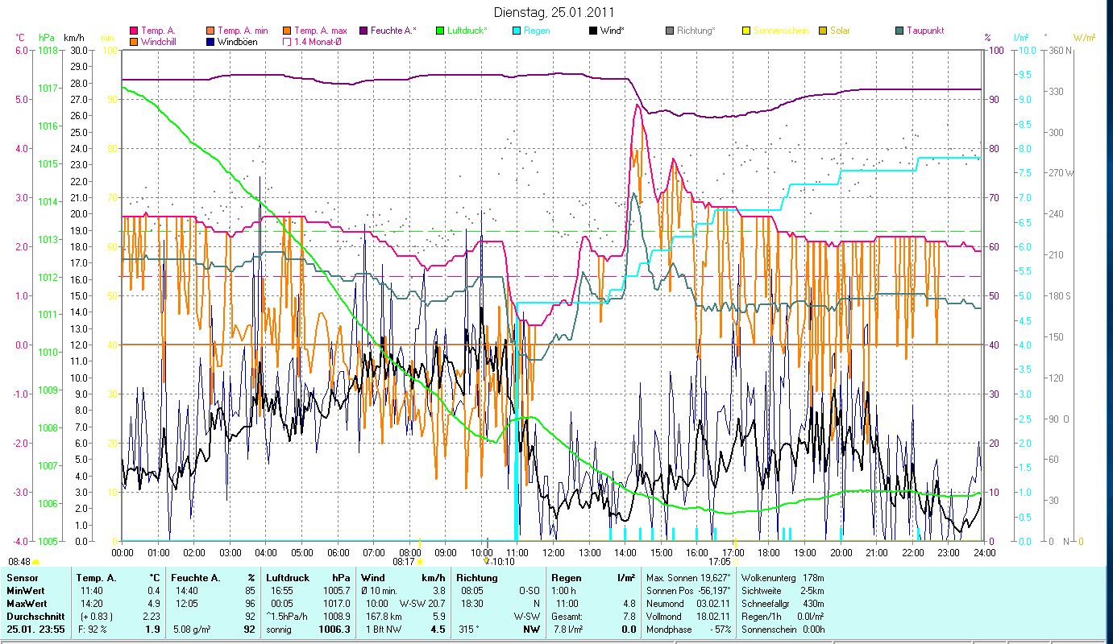Click the pink Temp. A. legend swatch
Image resolution: width=1113 pixels, height=644 pixels.
(x=134, y=31)
